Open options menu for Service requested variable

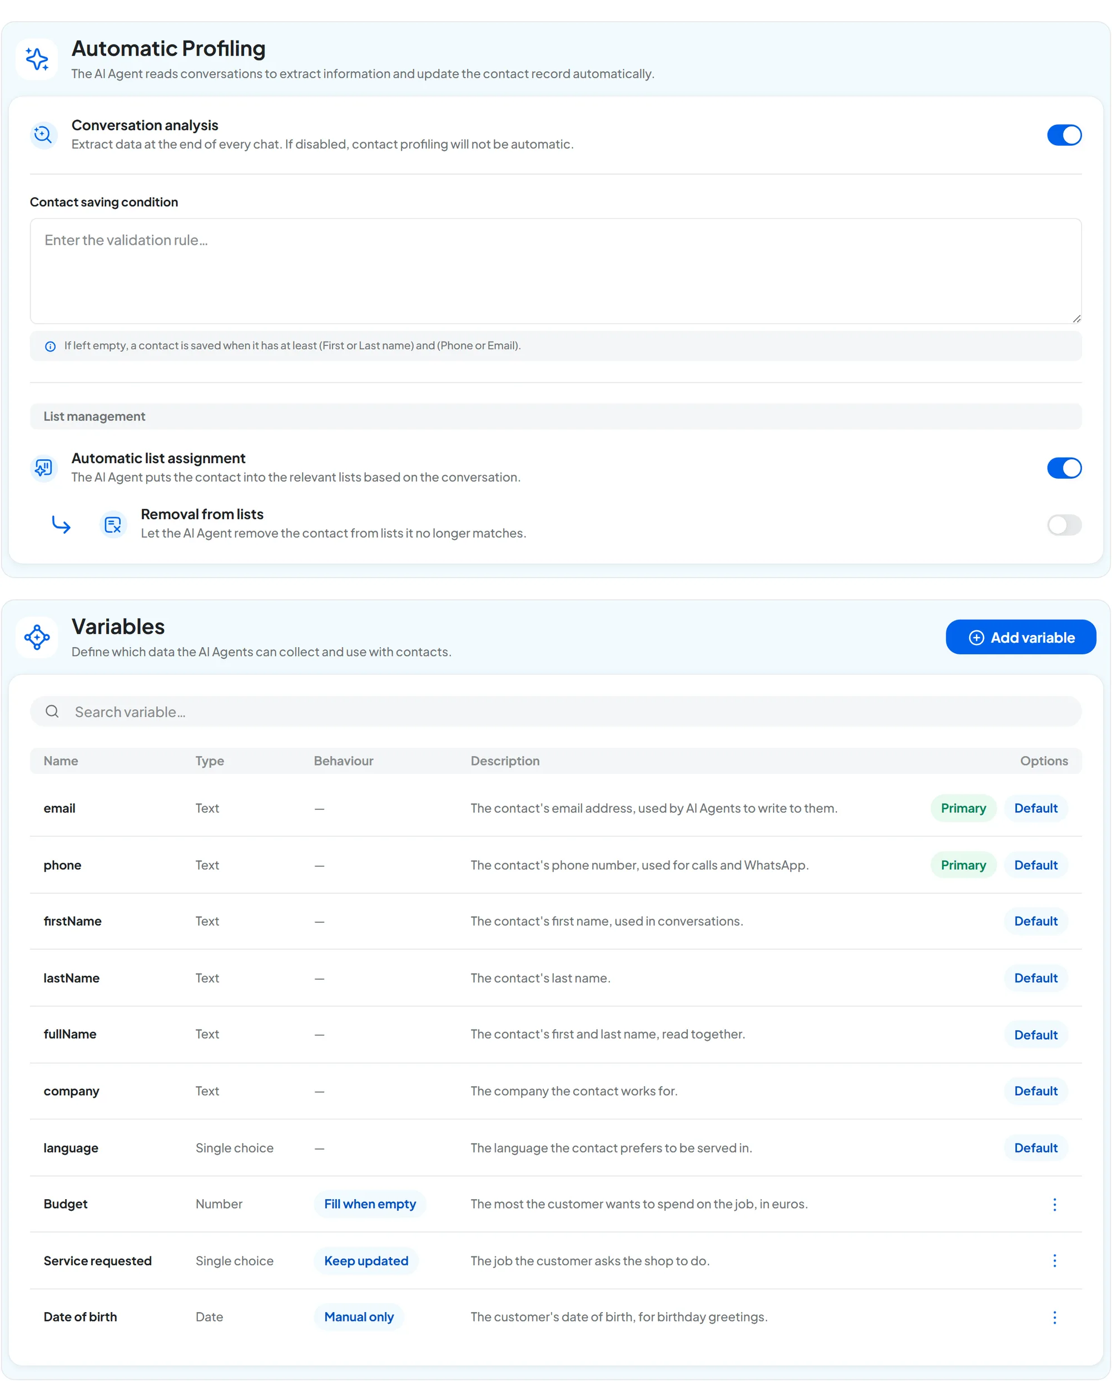(1054, 1260)
